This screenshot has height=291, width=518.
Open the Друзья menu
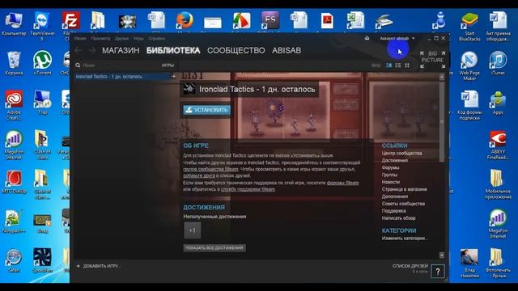tap(121, 38)
